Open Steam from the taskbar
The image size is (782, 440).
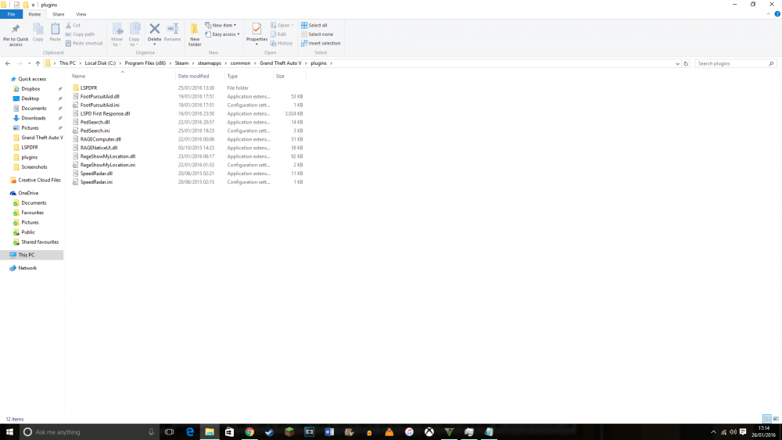point(269,432)
